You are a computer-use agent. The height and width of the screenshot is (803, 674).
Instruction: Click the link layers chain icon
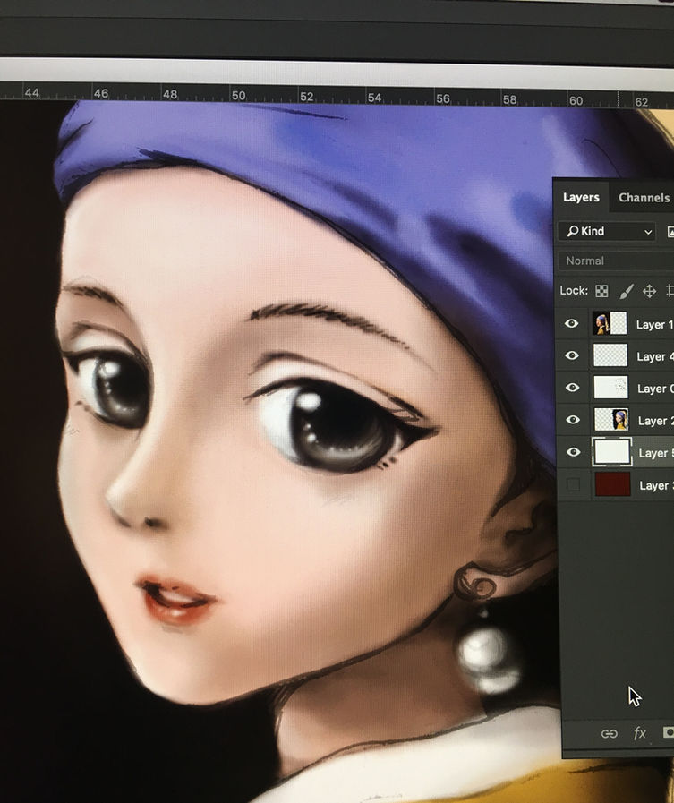click(609, 734)
